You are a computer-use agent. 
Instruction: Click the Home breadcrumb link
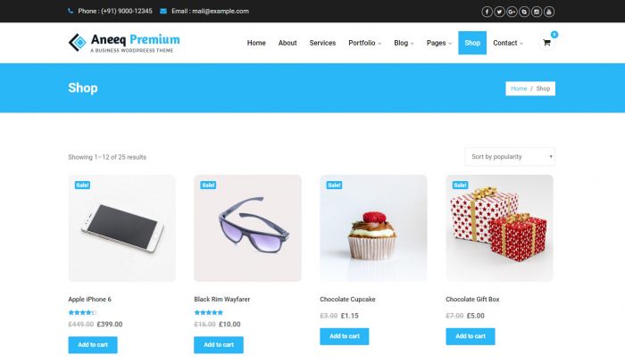(519, 89)
